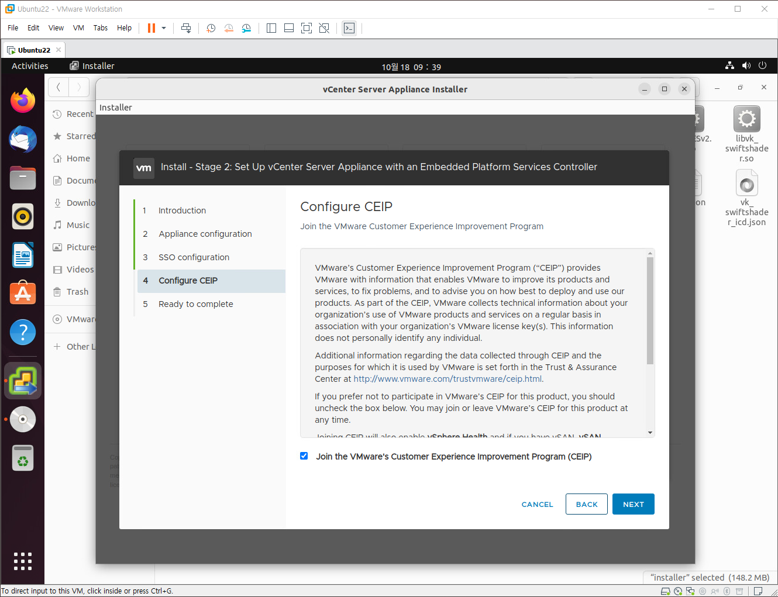Image resolution: width=778 pixels, height=597 pixels.
Task: Open the File menu
Action: 13,28
